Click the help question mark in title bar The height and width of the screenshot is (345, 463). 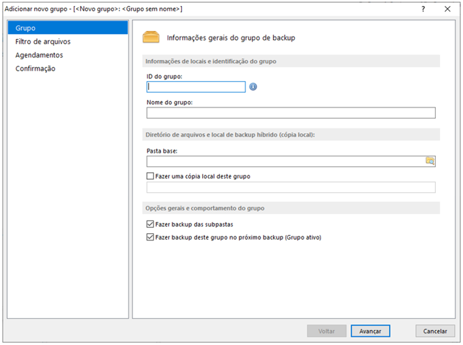tap(423, 9)
